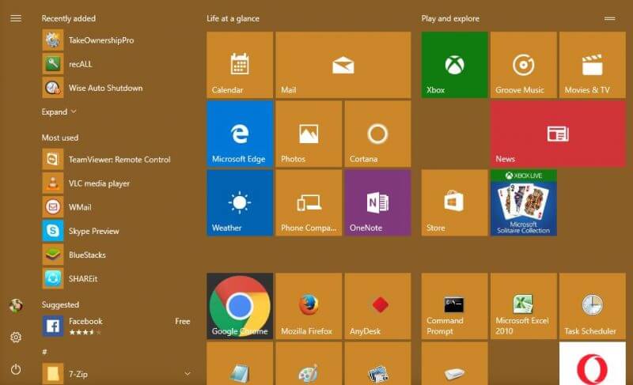
Task: Open the Paint palette tile in the bottom row
Action: (x=309, y=364)
